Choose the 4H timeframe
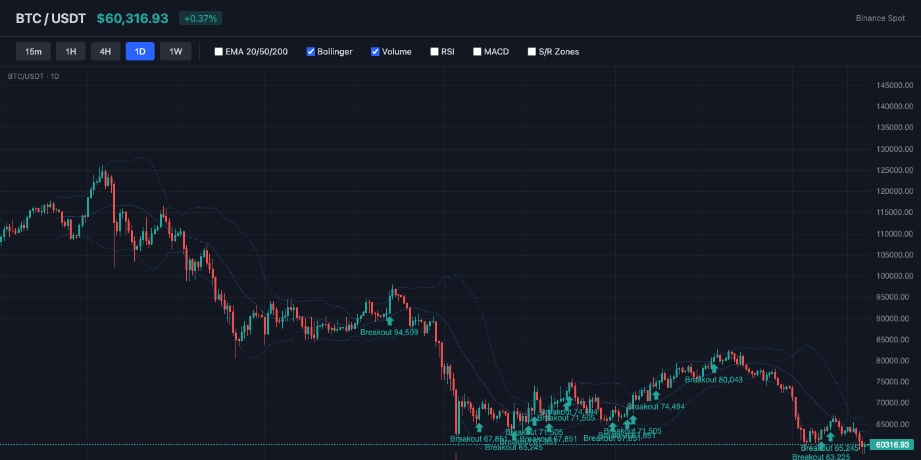Image resolution: width=921 pixels, height=460 pixels. tap(105, 51)
